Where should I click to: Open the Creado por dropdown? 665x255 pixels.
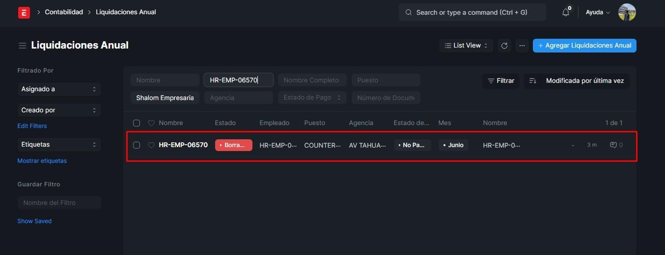59,110
